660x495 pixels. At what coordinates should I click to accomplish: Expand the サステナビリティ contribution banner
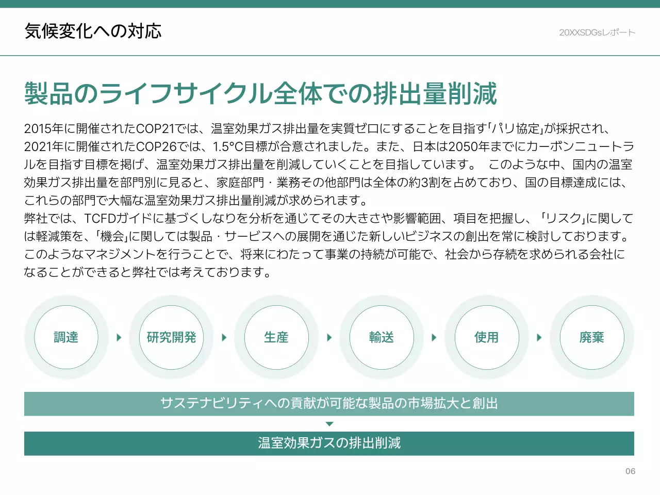pos(329,404)
